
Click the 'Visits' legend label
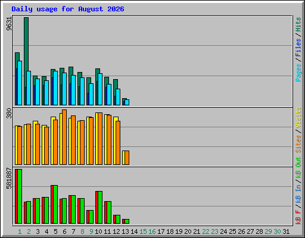tap(298, 117)
